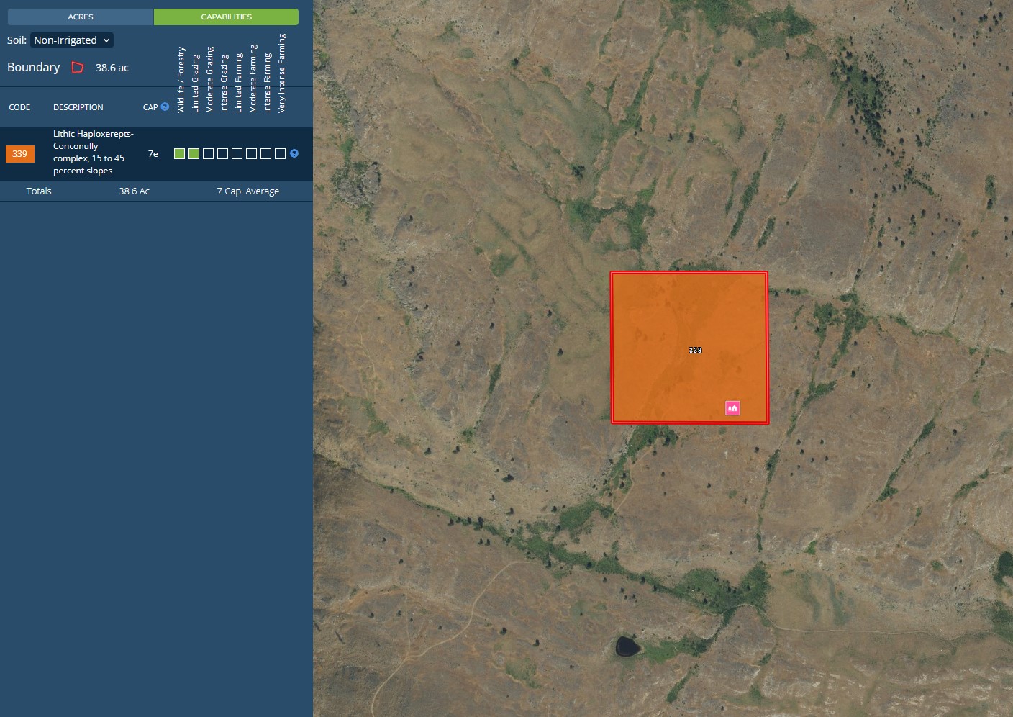Click the Moderate Grazing empty box
This screenshot has width=1013, height=717.
coord(209,153)
